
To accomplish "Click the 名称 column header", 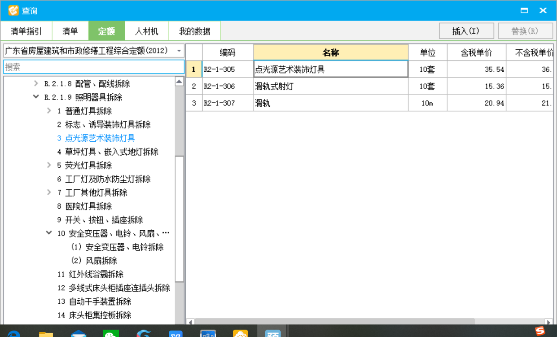I will point(331,53).
